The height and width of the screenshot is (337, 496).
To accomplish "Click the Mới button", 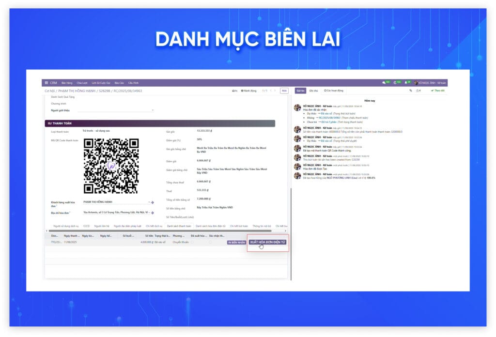I will 284,91.
